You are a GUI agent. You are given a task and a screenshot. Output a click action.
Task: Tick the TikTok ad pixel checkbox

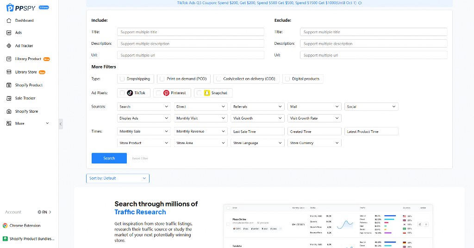(x=122, y=93)
